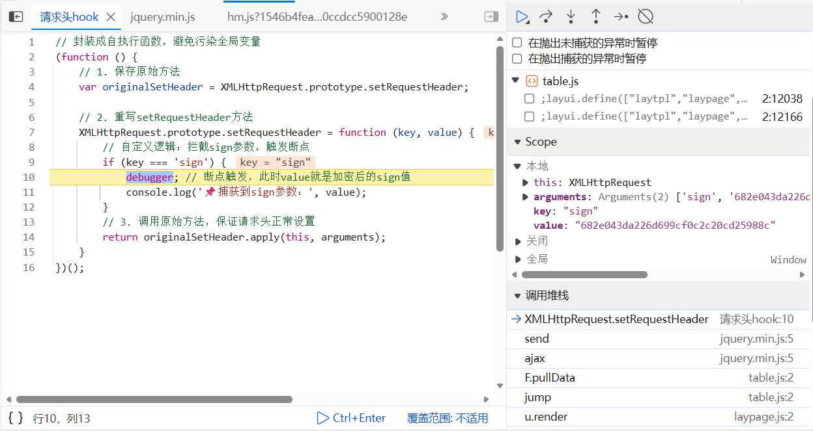Step out of current function
This screenshot has height=431, width=813.
click(x=595, y=17)
